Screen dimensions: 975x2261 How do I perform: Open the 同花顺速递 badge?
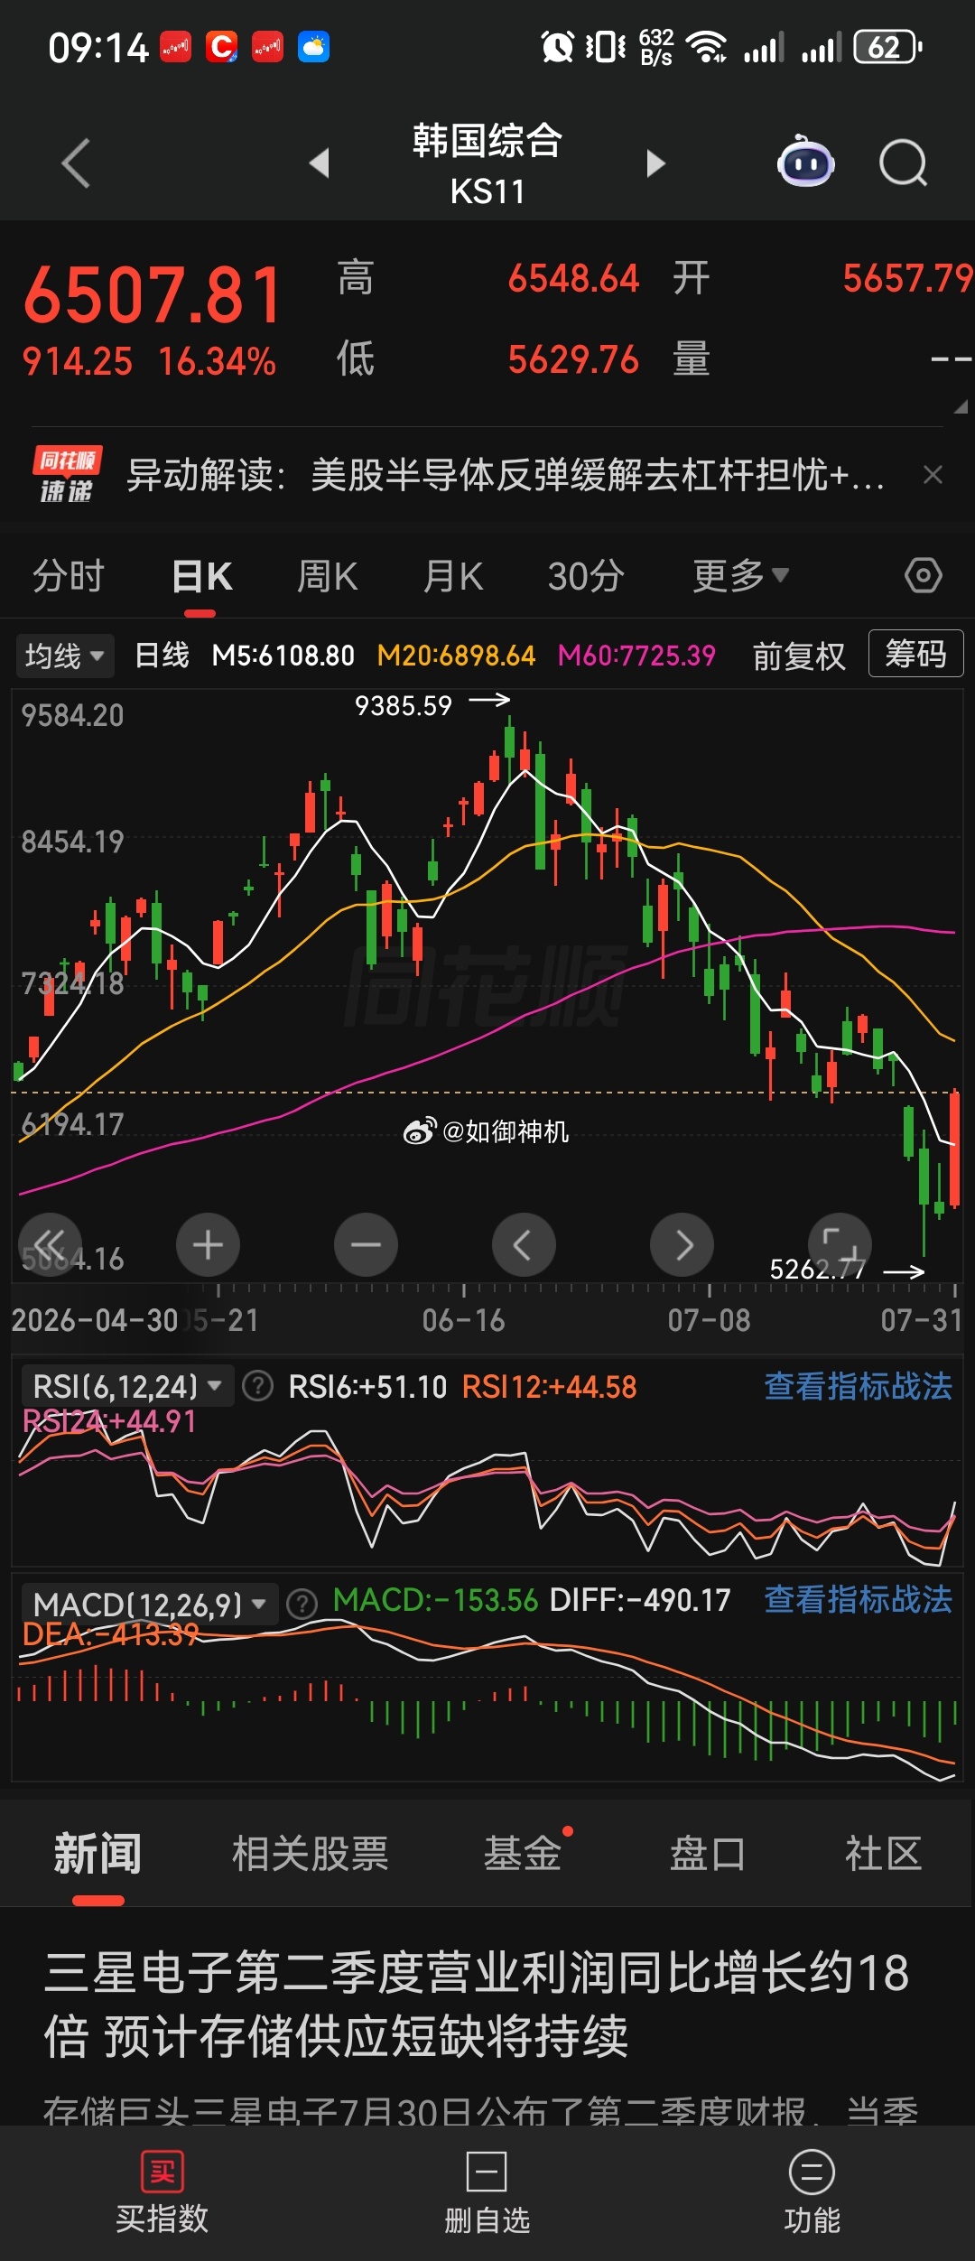click(67, 475)
